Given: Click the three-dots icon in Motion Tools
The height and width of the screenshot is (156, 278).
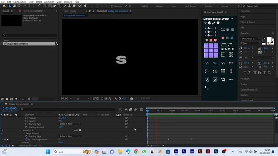Looking at the screenshot, I should point(231,80).
